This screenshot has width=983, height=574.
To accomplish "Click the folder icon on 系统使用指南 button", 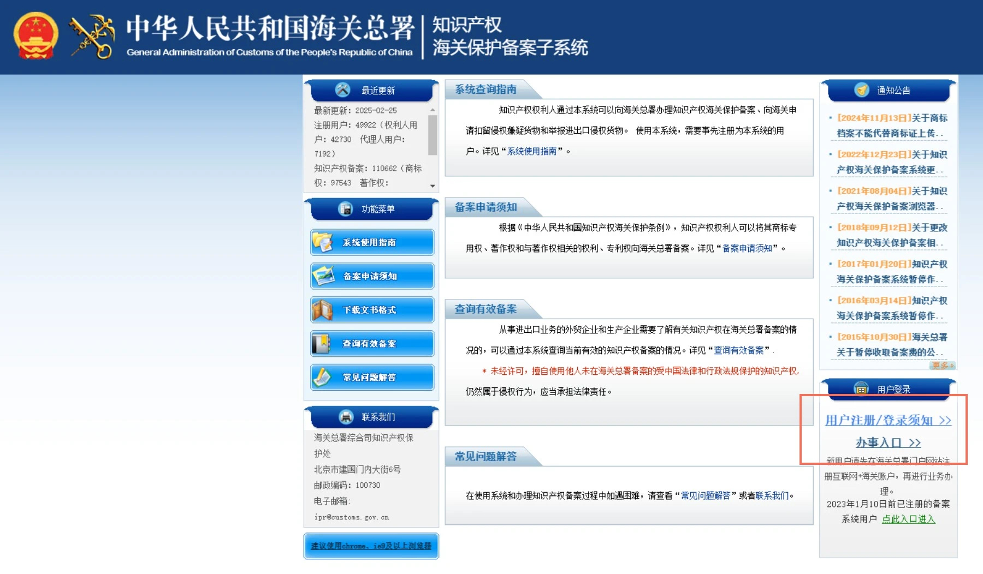I will [x=322, y=242].
